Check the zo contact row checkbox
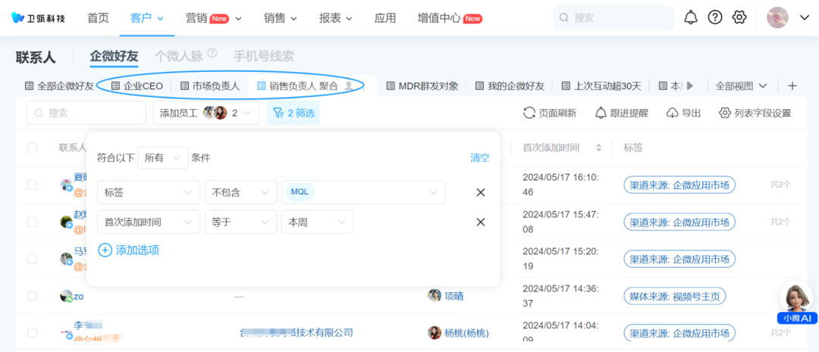This screenshot has width=819, height=352. pos(32,296)
